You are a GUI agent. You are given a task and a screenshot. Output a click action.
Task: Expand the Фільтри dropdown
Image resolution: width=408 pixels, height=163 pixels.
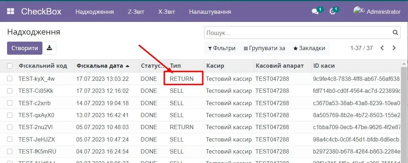tap(222, 48)
